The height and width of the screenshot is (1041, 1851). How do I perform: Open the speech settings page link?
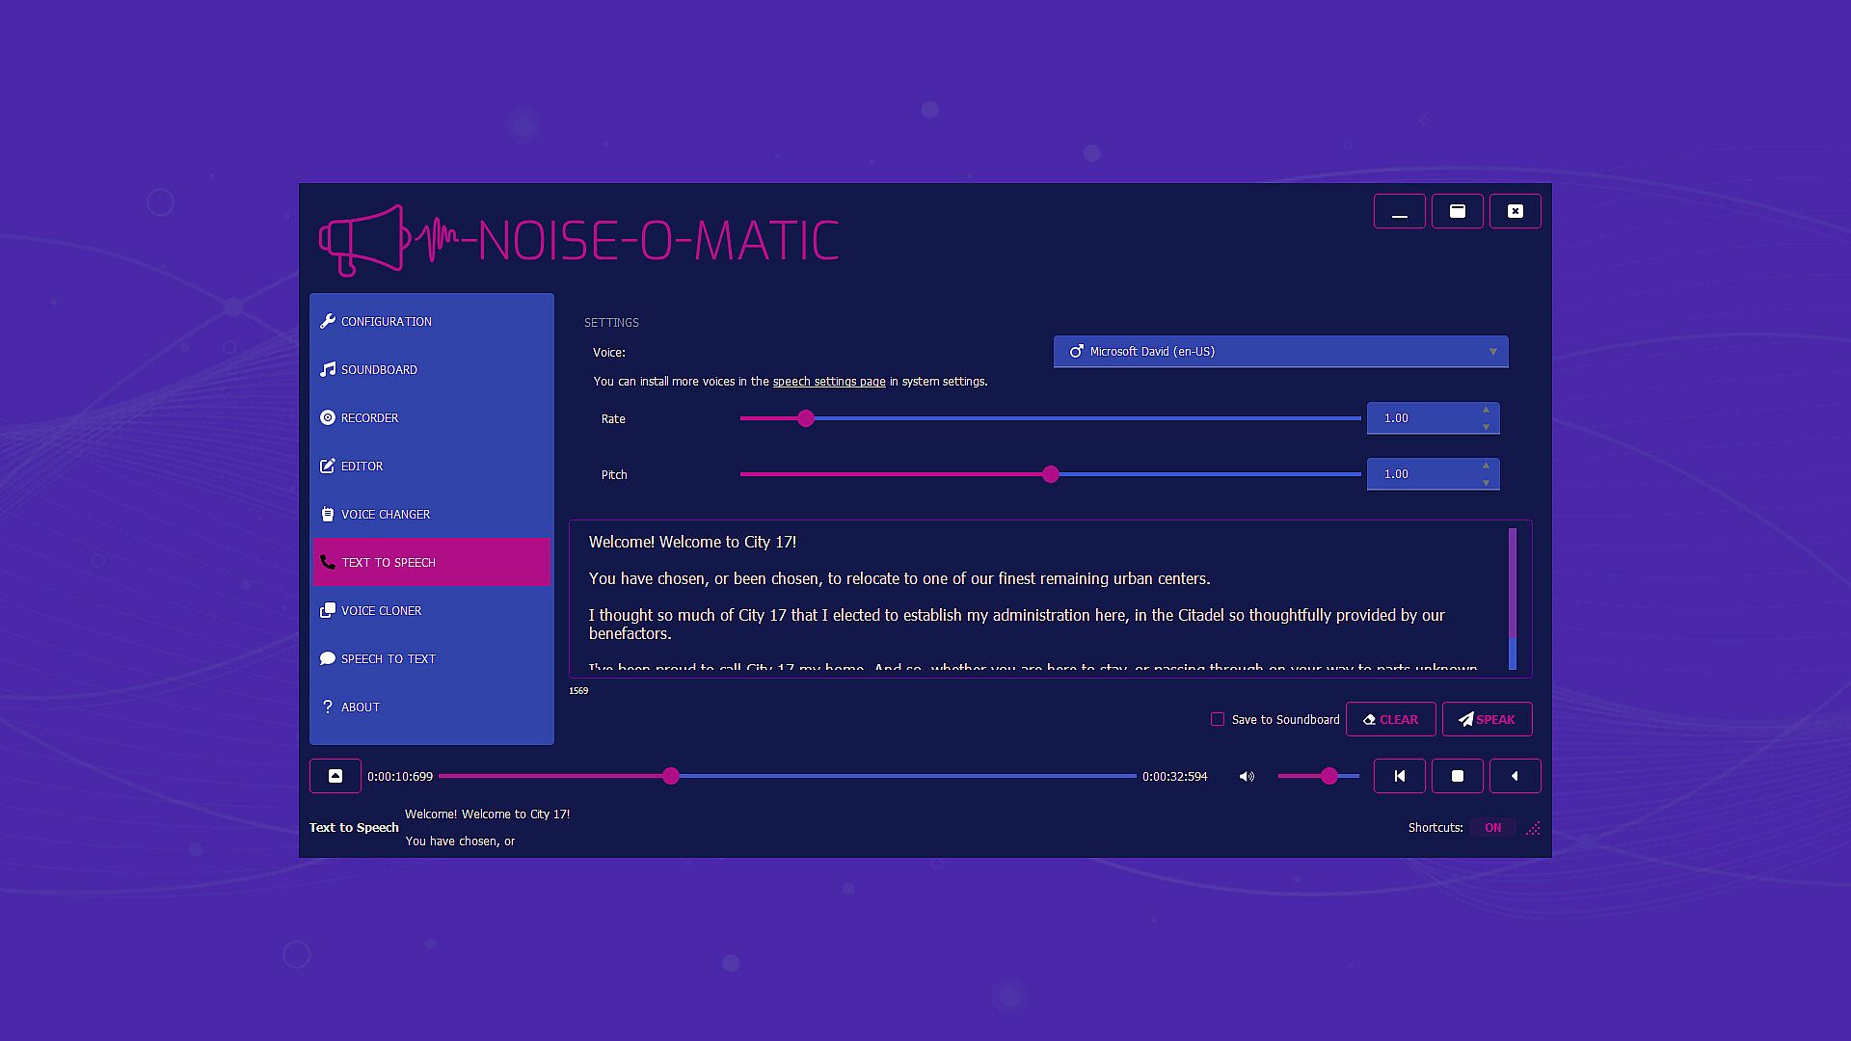(828, 382)
